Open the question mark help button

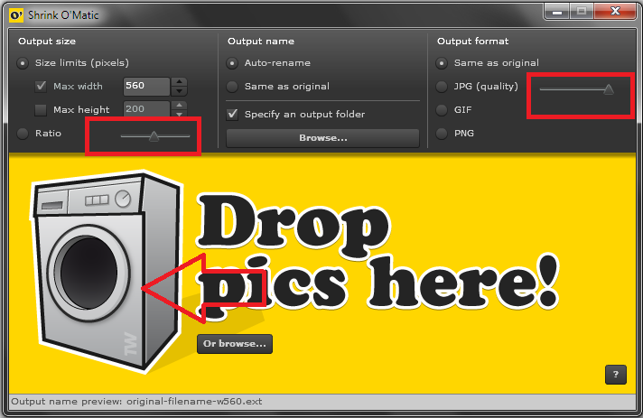tap(616, 375)
